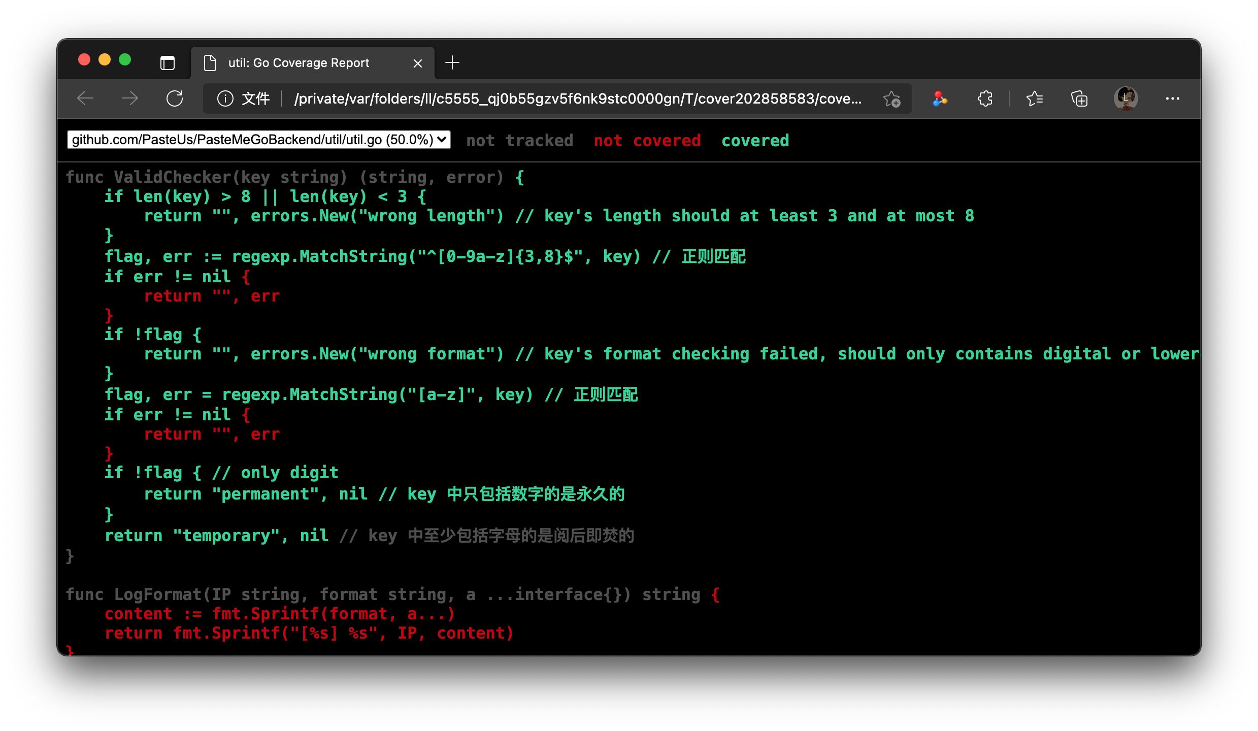Click the address bar file path
The width and height of the screenshot is (1258, 731).
click(577, 98)
